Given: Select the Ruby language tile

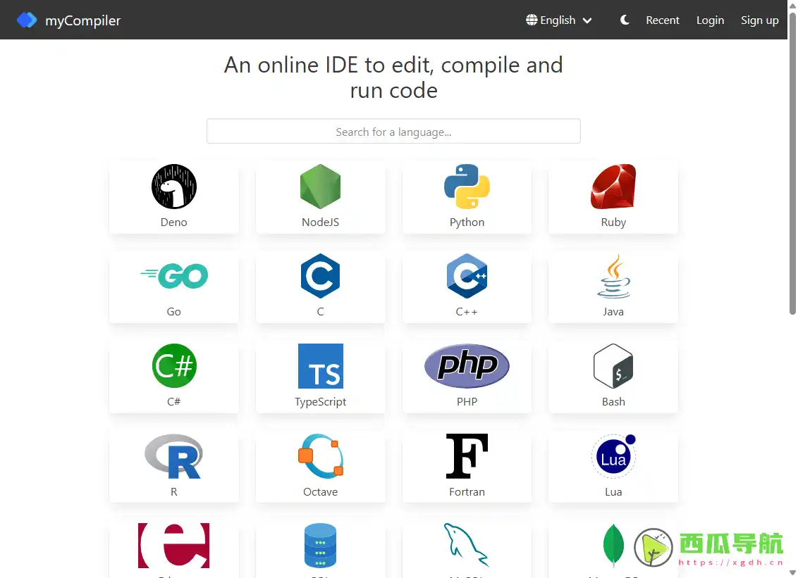Looking at the screenshot, I should pyautogui.click(x=613, y=196).
